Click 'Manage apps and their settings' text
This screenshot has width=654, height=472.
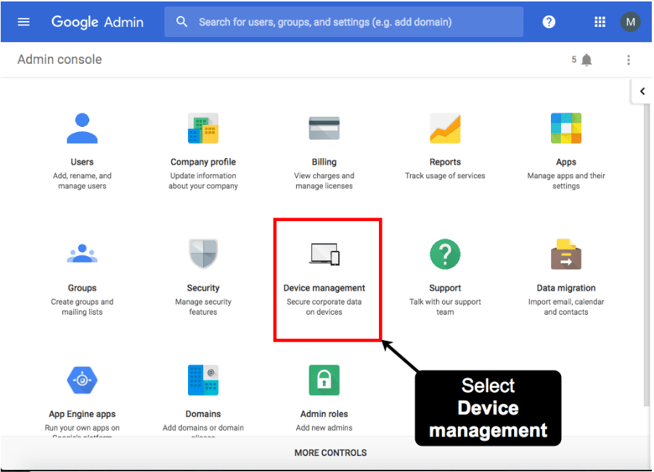(566, 181)
